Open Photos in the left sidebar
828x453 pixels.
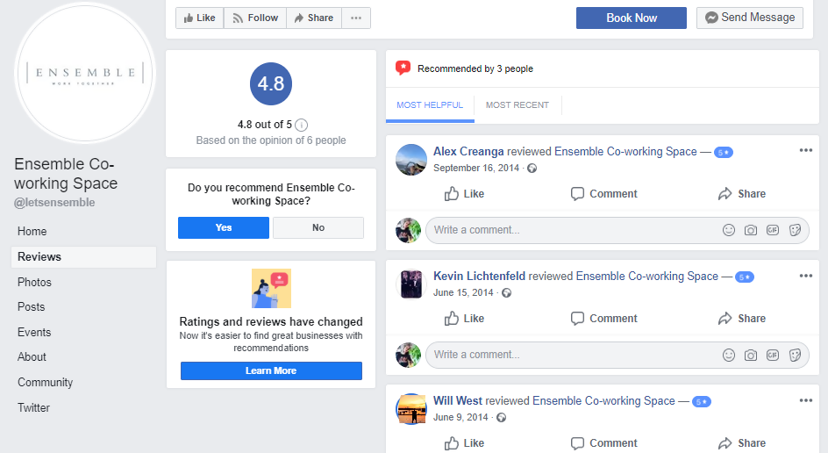click(x=34, y=283)
